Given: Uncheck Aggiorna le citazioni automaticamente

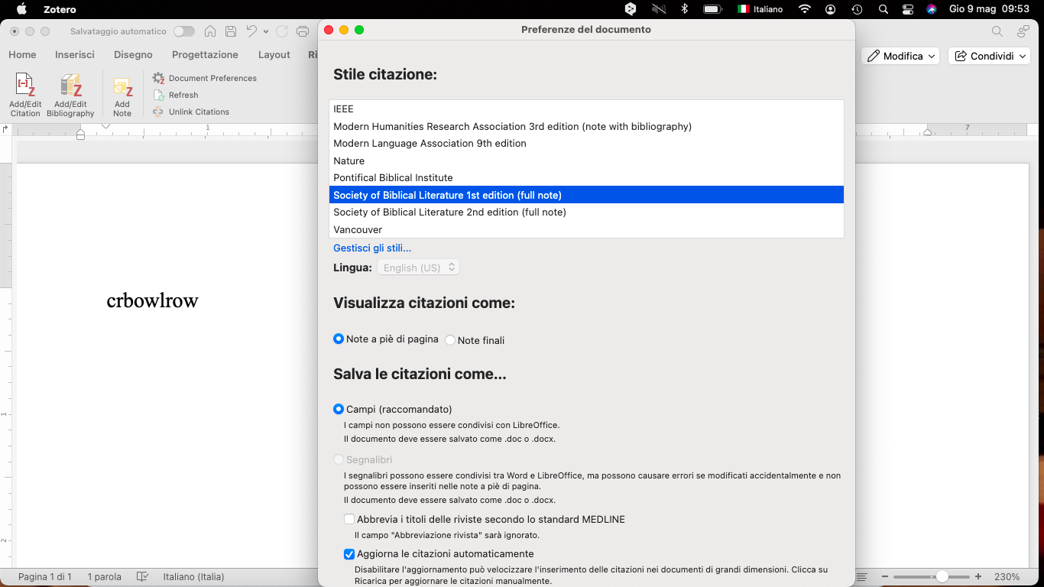Looking at the screenshot, I should click(349, 553).
